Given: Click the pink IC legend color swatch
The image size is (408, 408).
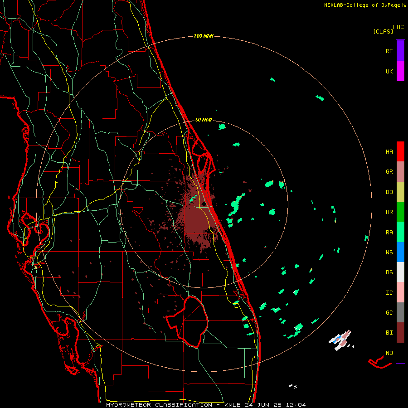Looking at the screenshot, I should tap(400, 292).
